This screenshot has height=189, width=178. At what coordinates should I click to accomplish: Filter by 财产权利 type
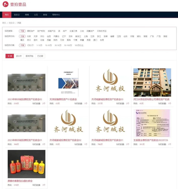[41, 31]
